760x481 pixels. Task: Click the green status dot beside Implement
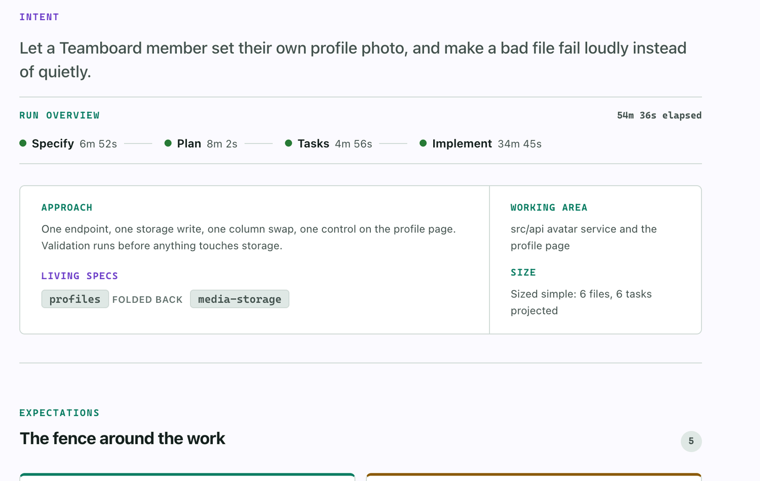[423, 143]
